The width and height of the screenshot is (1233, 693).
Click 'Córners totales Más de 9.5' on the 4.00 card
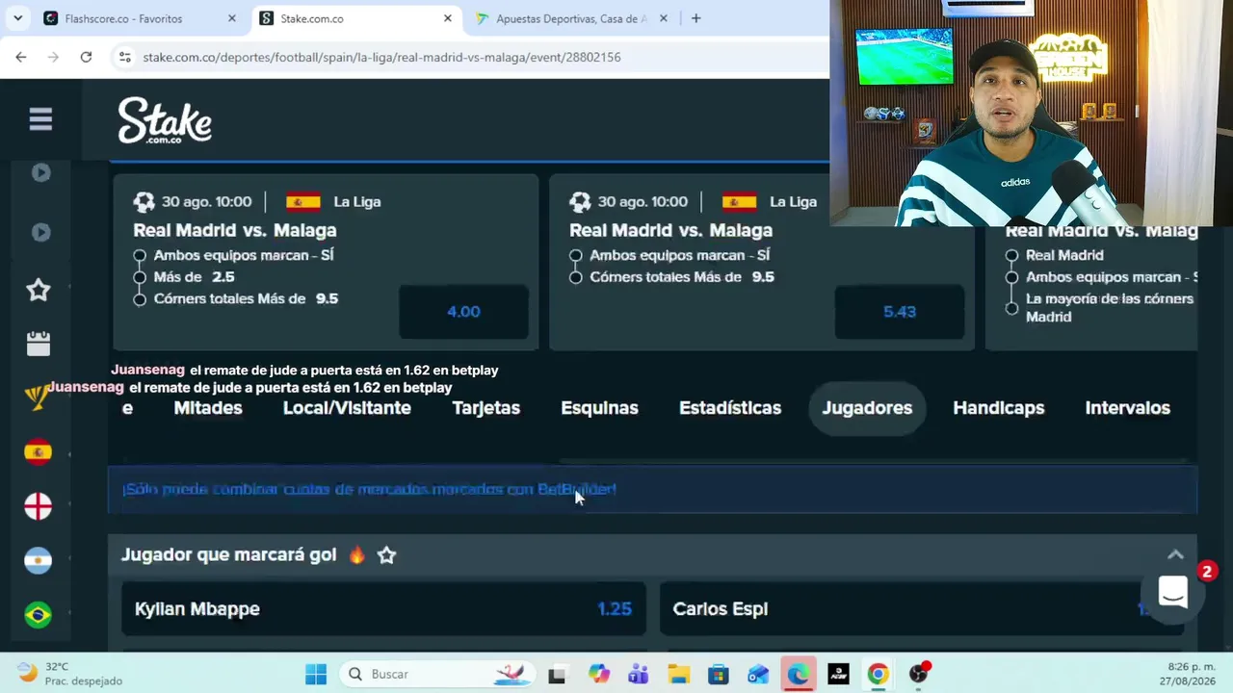coord(246,298)
